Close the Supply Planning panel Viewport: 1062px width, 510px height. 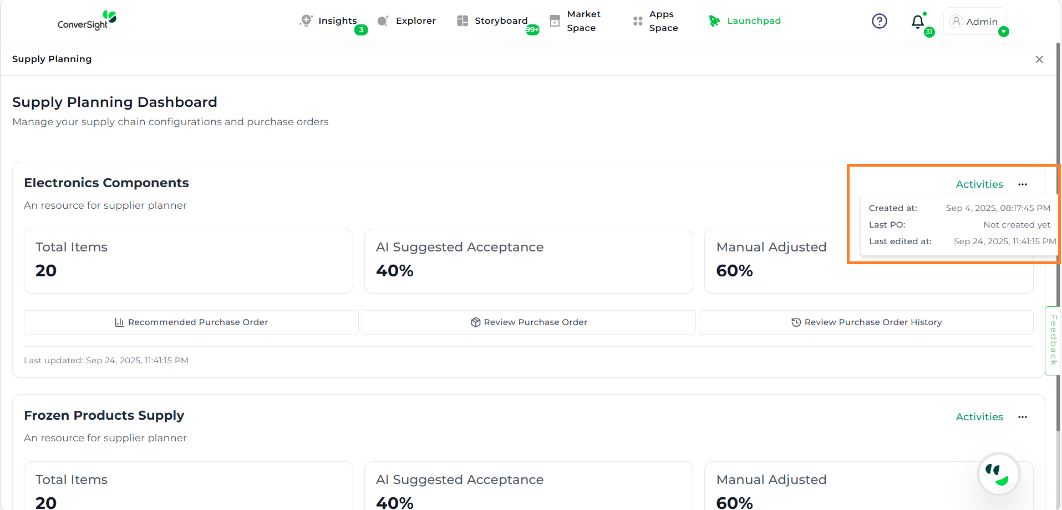click(x=1039, y=59)
